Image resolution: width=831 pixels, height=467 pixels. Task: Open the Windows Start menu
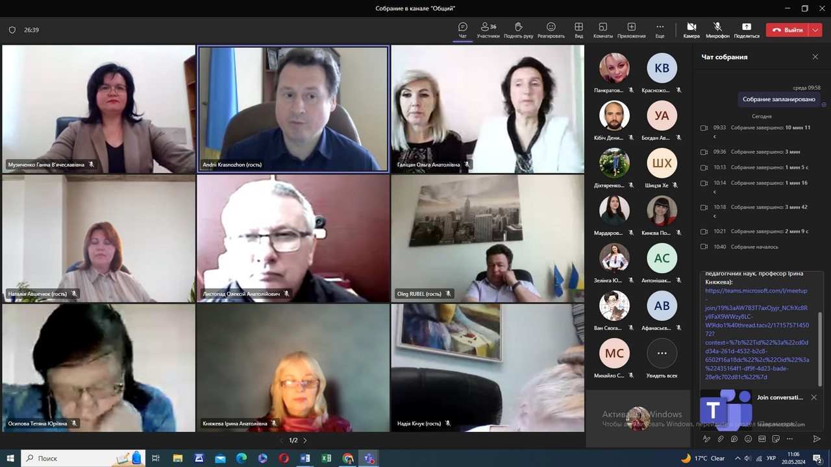[x=10, y=458]
